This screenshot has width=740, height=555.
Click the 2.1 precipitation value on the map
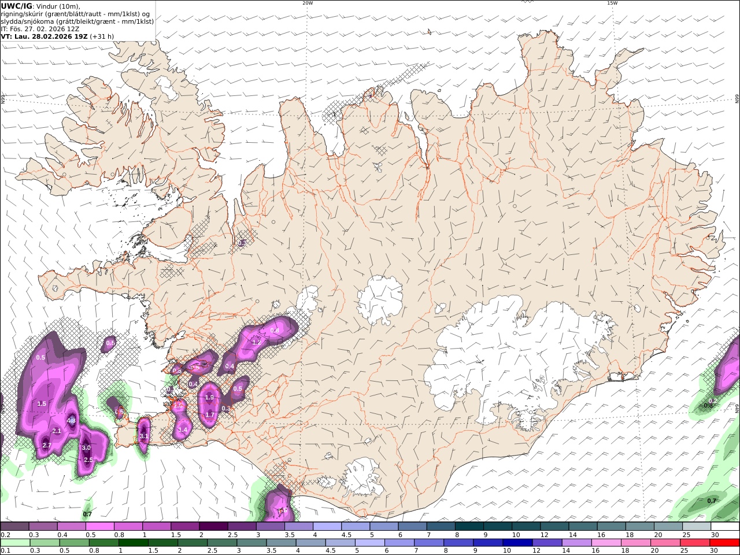coord(57,431)
